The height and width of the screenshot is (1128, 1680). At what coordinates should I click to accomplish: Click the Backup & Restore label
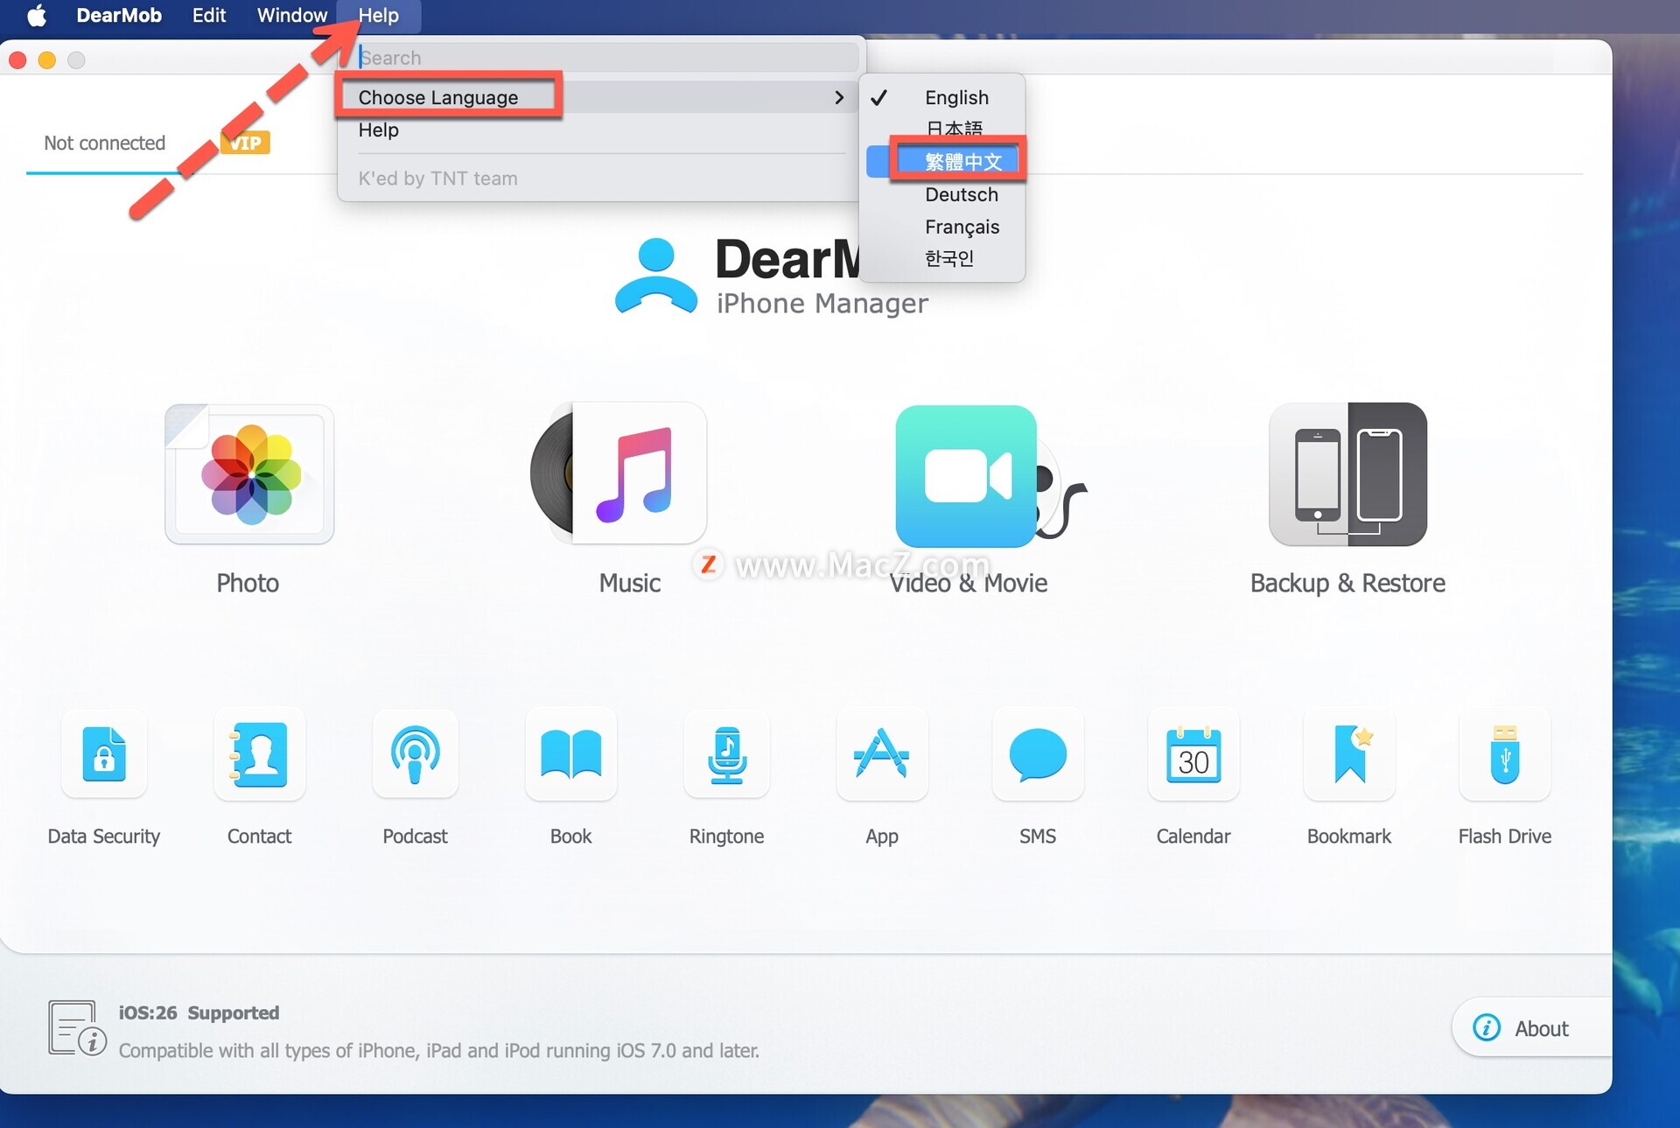pos(1347,583)
